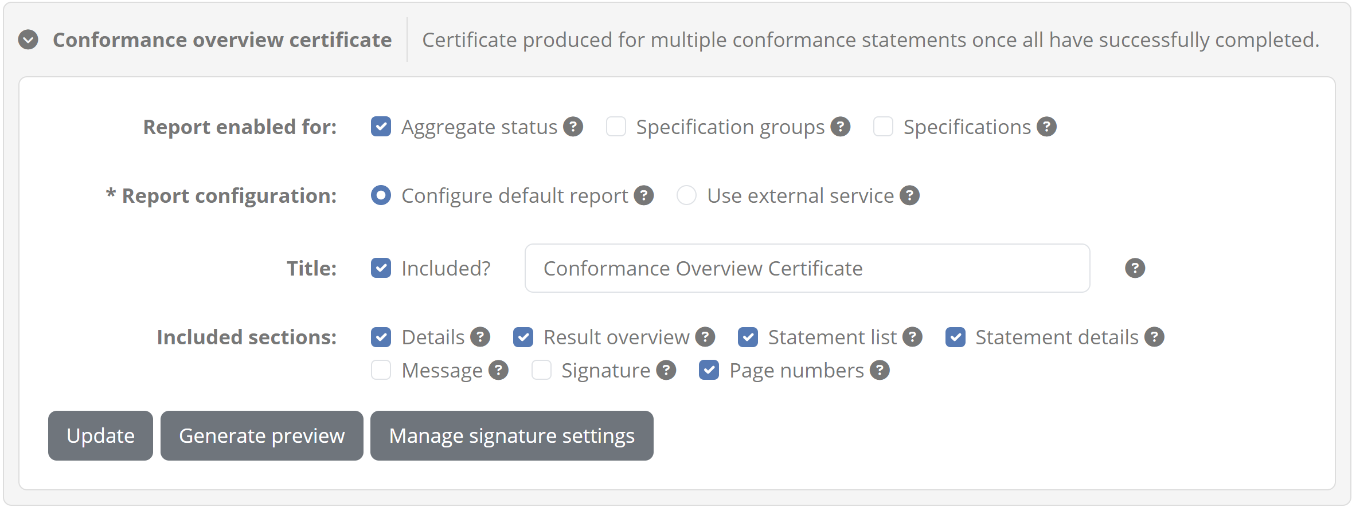
Task: Enable the Message section checkbox
Action: point(381,370)
